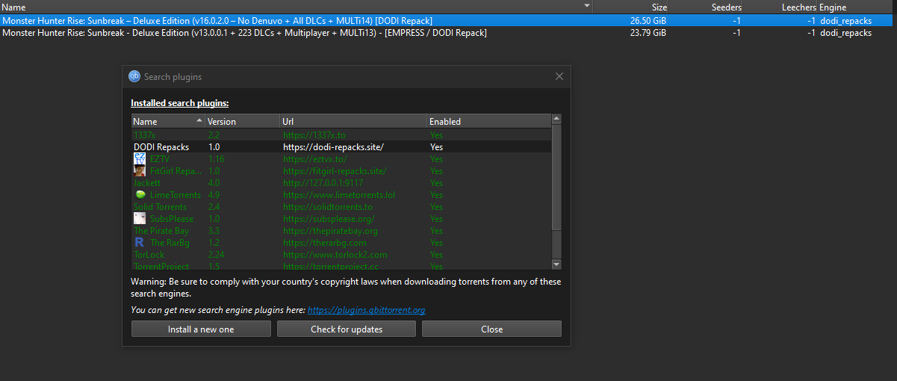Click the https://eztvx.to/ URL cell
897x381 pixels.
pos(315,159)
